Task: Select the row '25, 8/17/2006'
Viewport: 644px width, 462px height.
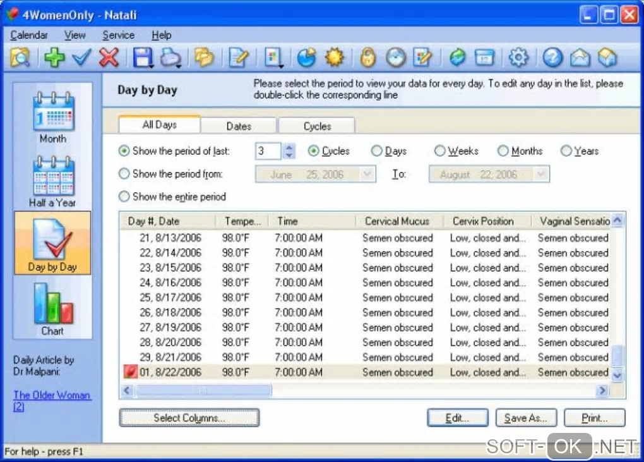Action: coord(366,297)
